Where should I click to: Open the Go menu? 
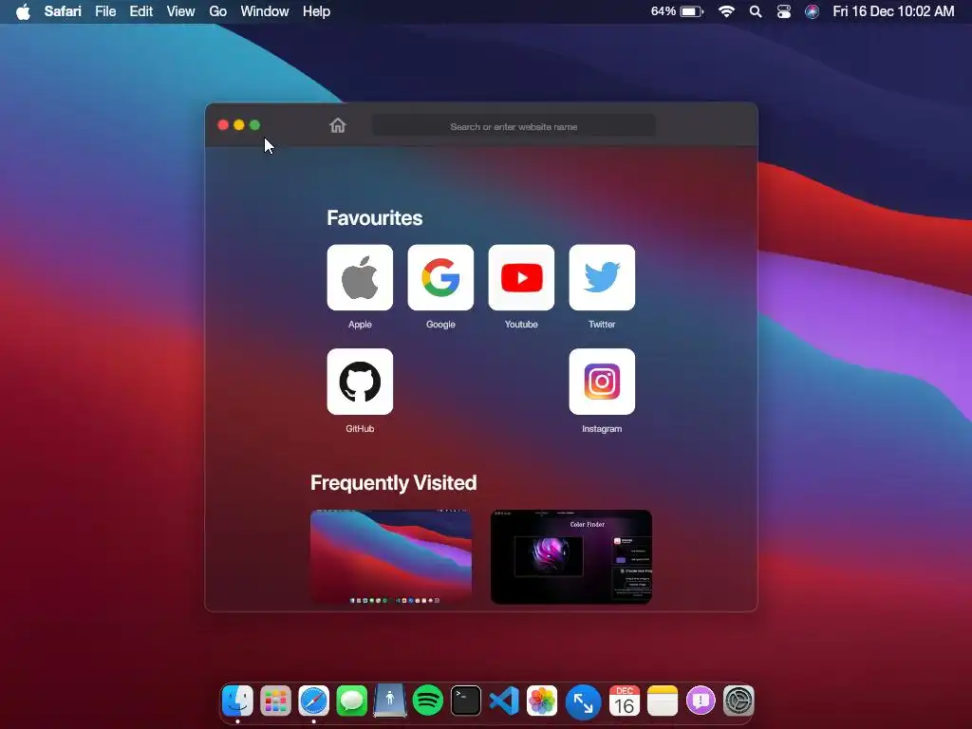(x=217, y=11)
